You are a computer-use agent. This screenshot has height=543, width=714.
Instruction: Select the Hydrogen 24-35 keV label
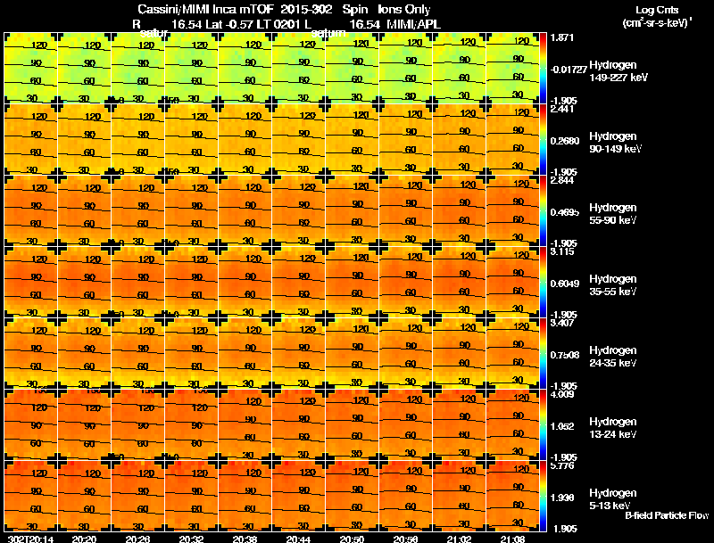pyautogui.click(x=613, y=357)
